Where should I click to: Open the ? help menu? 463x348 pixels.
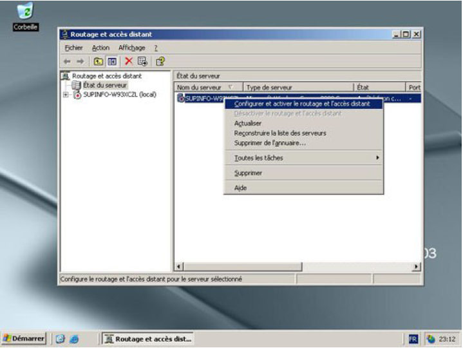[156, 48]
